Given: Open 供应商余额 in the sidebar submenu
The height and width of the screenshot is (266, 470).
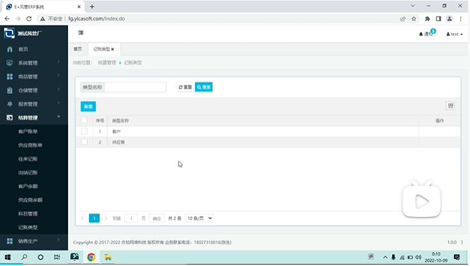Looking at the screenshot, I should (30, 200).
